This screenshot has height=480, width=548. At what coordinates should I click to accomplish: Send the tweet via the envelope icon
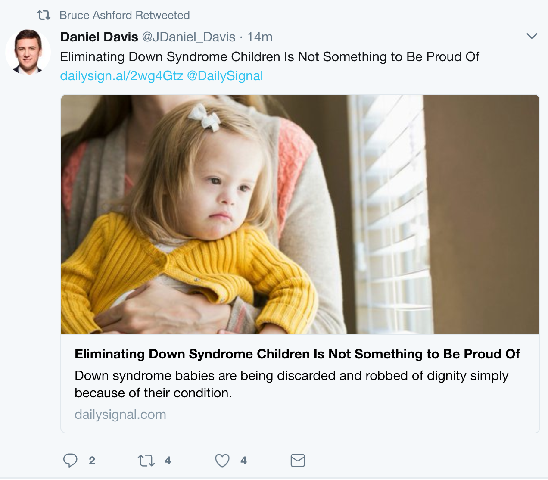point(298,461)
